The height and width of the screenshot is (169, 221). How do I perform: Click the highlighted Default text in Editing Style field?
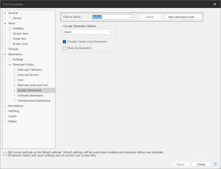(x=97, y=17)
